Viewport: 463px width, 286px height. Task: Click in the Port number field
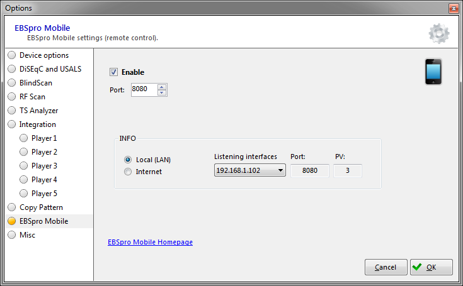pyautogui.click(x=144, y=89)
